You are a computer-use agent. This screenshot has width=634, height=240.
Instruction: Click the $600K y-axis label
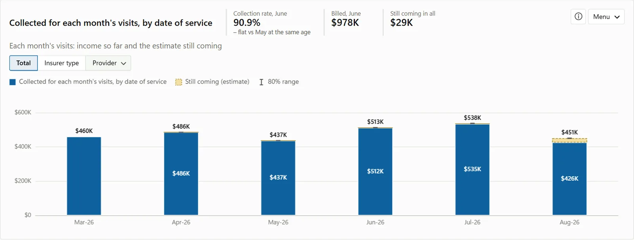click(x=23, y=112)
